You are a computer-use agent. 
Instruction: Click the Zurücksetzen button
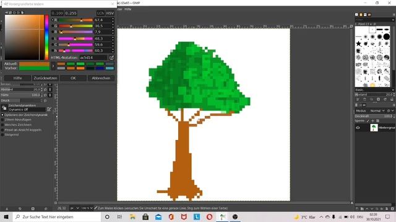click(45, 78)
